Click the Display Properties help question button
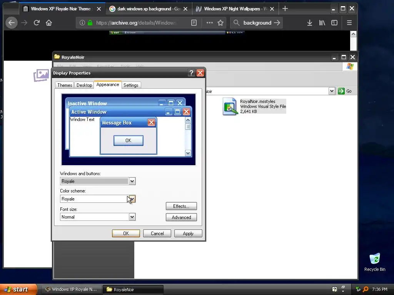The height and width of the screenshot is (295, 394). (x=191, y=73)
